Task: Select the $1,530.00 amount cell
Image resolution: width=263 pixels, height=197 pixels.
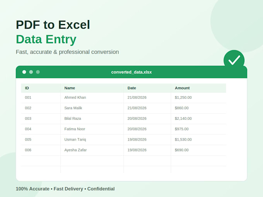Action: pos(198,139)
